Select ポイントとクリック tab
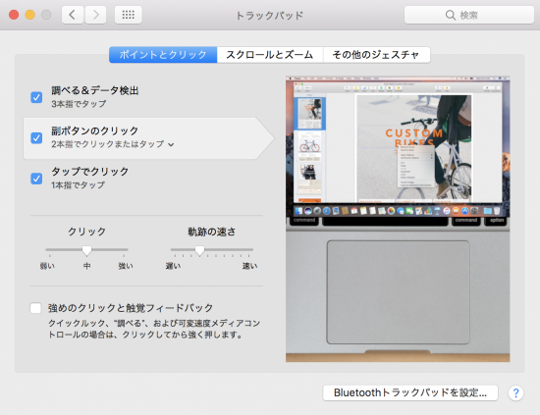This screenshot has width=540, height=415. (x=163, y=55)
